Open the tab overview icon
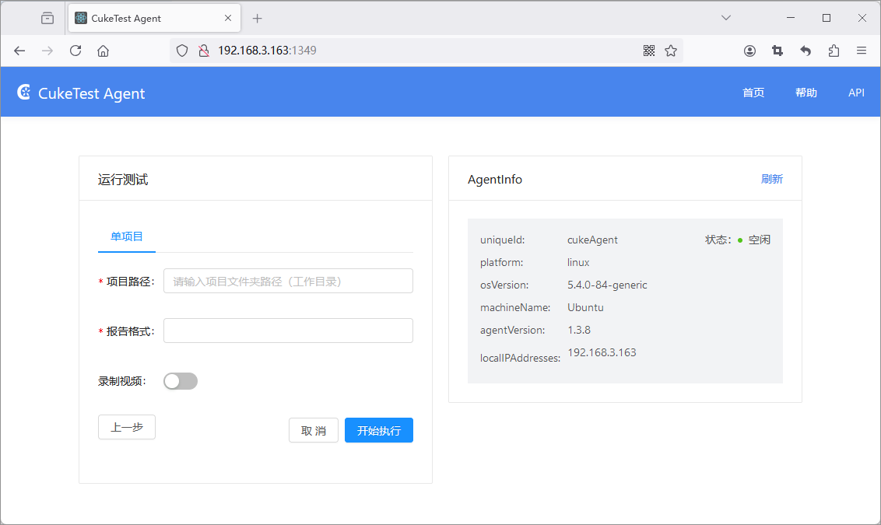Viewport: 881px width, 525px height. 47,19
